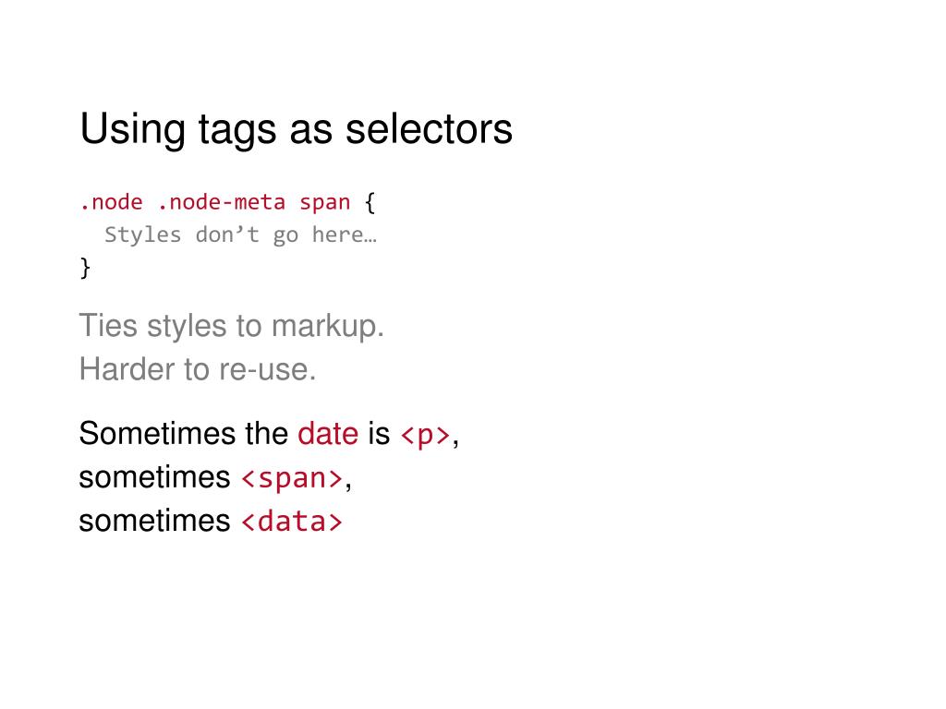Viewport: 946px width, 709px height.
Task: Click the '.node' selector text
Action: tap(111, 202)
